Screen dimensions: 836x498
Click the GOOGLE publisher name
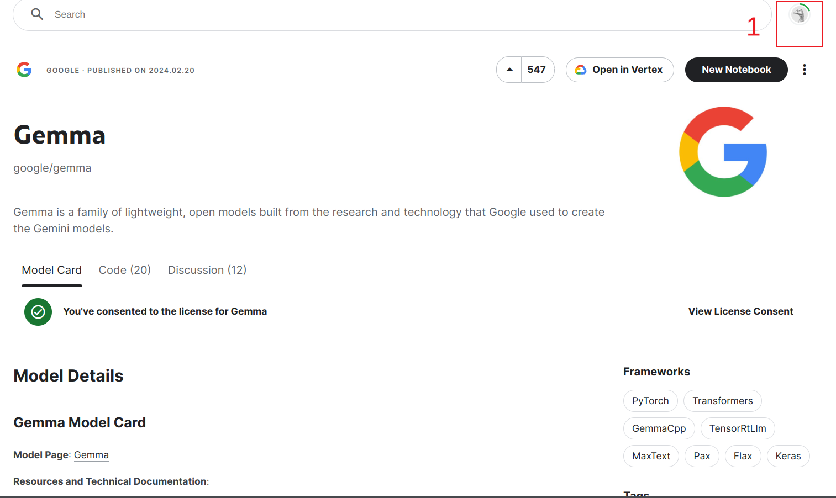(63, 71)
